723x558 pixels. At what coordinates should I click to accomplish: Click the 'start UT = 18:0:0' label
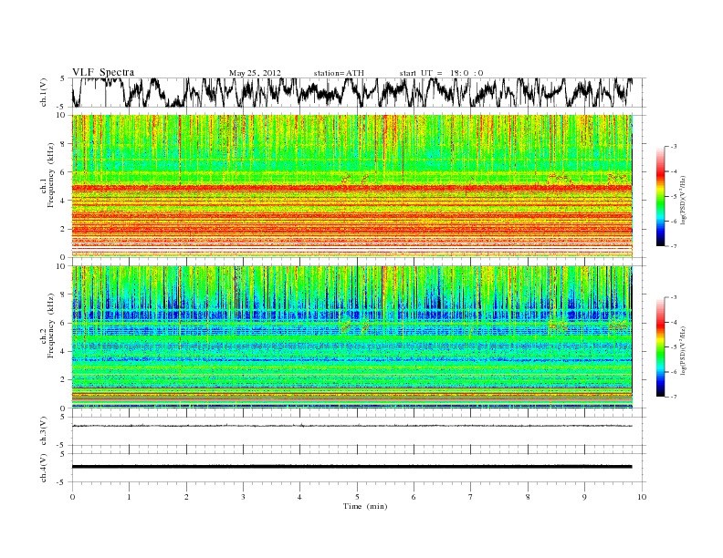[x=441, y=73]
